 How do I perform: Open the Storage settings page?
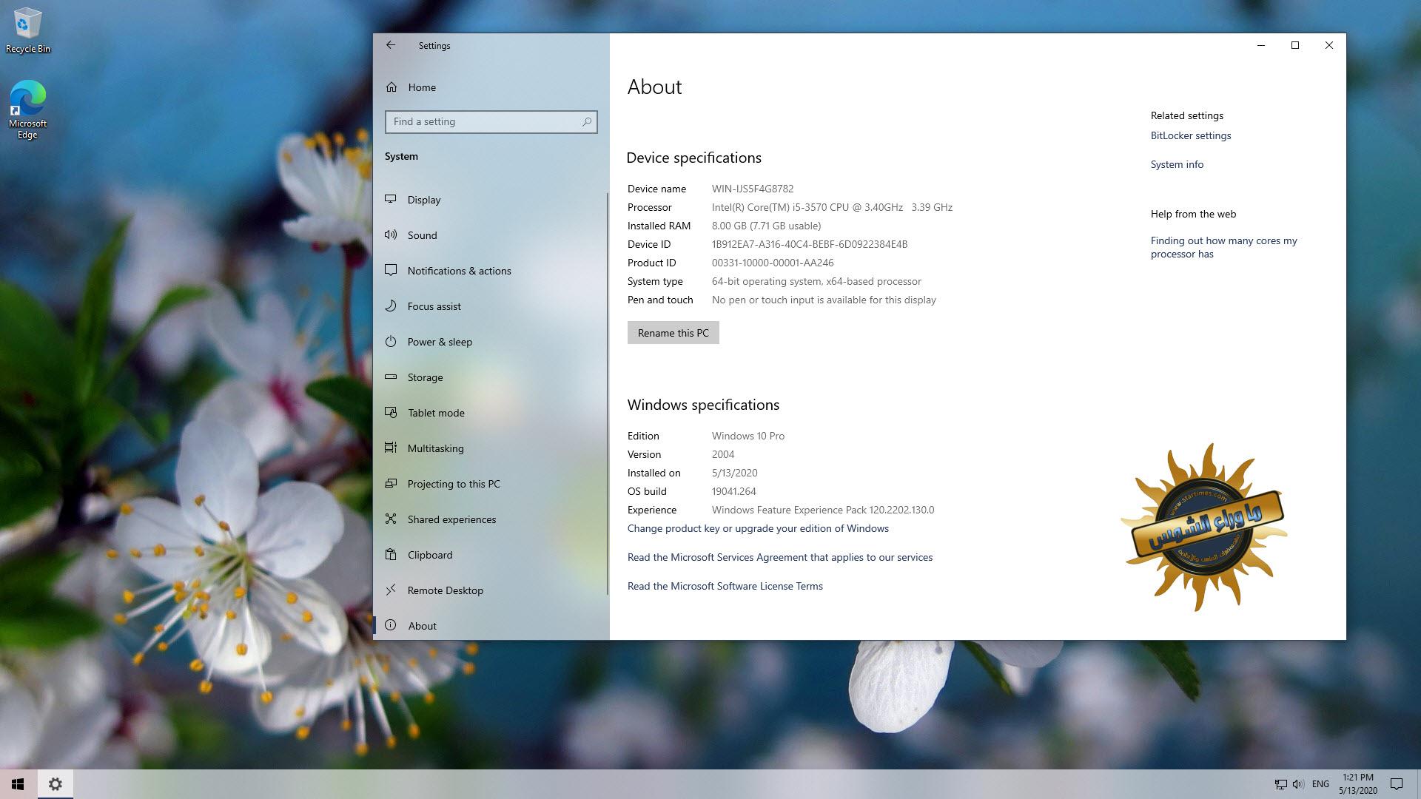tap(425, 377)
